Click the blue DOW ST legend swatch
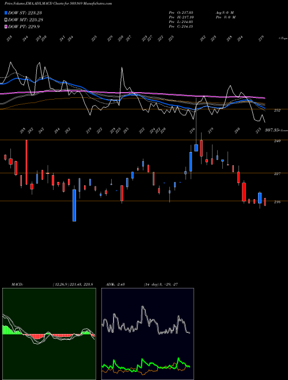 (x=6, y=13)
